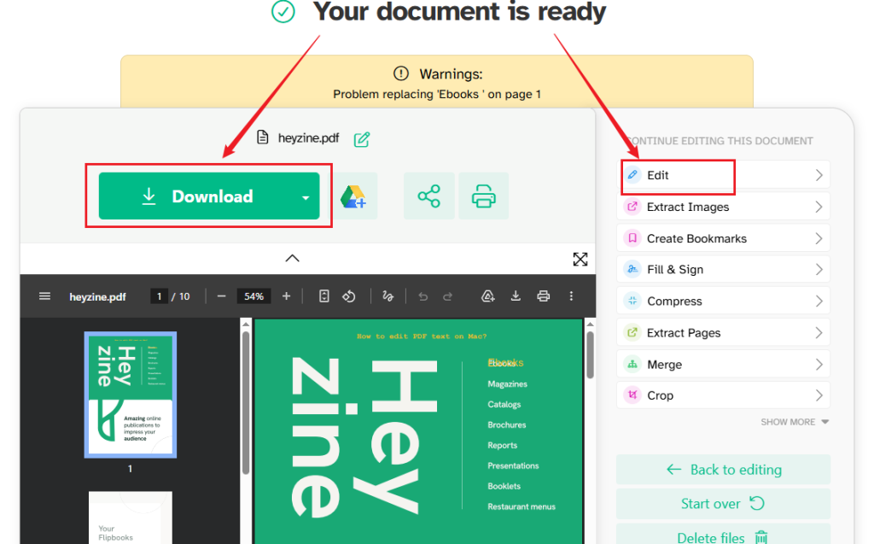Click the chevron in the Crop row
The height and width of the screenshot is (544, 874).
(x=819, y=395)
